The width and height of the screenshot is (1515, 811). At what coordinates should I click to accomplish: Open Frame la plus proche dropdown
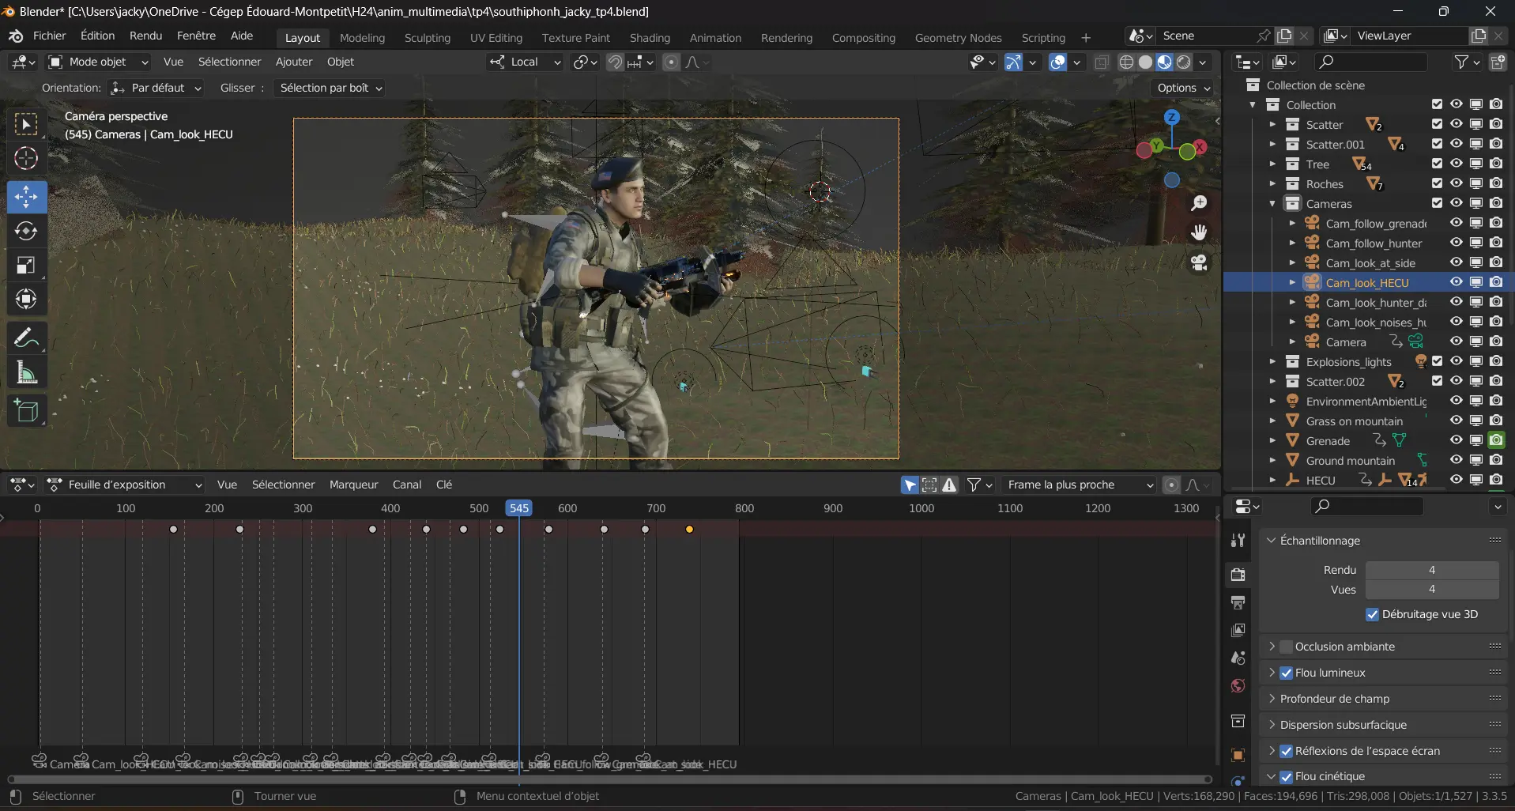point(1079,485)
